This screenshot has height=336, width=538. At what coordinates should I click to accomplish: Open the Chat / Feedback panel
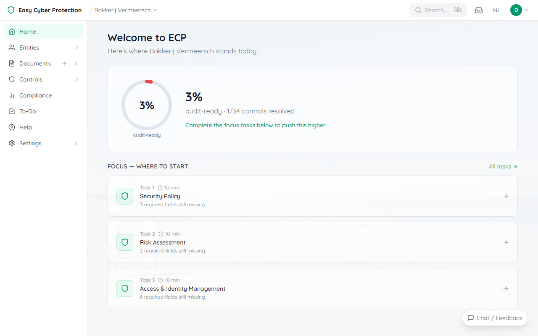pyautogui.click(x=495, y=318)
